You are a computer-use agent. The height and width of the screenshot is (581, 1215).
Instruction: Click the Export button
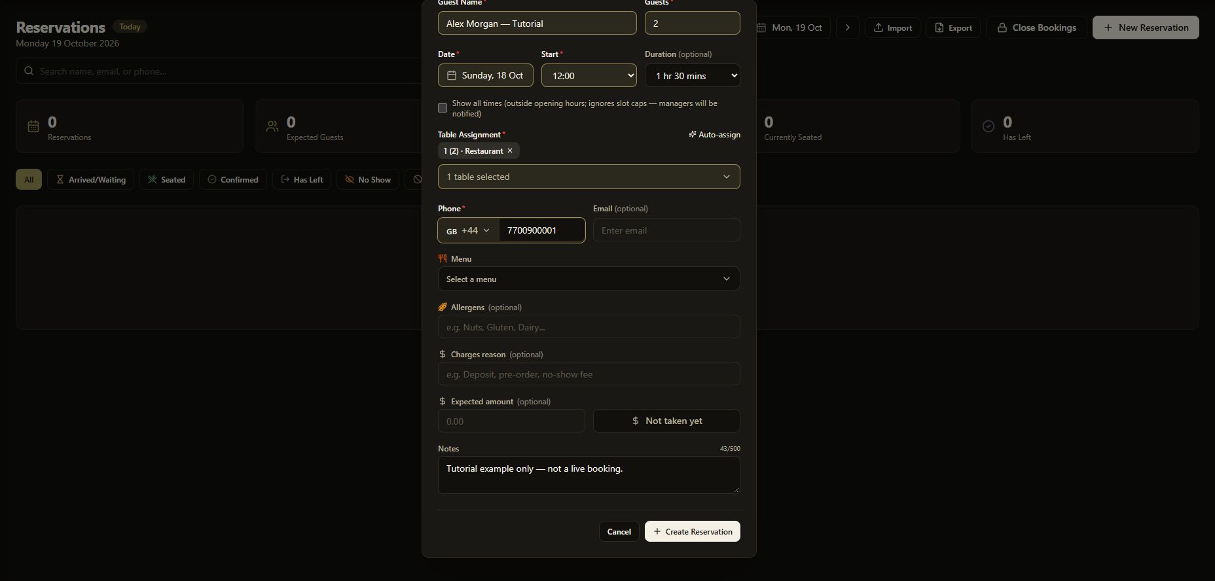(953, 27)
